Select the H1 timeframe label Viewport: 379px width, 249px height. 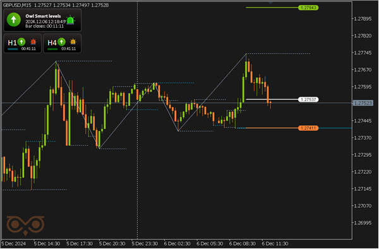tap(12, 43)
